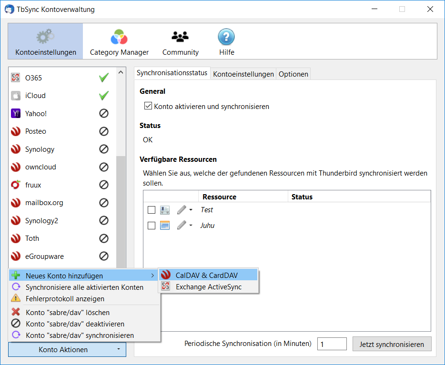Viewport: 445px width, 365px height.
Task: Choose Exchange ActiveSync from submenu
Action: pos(208,286)
